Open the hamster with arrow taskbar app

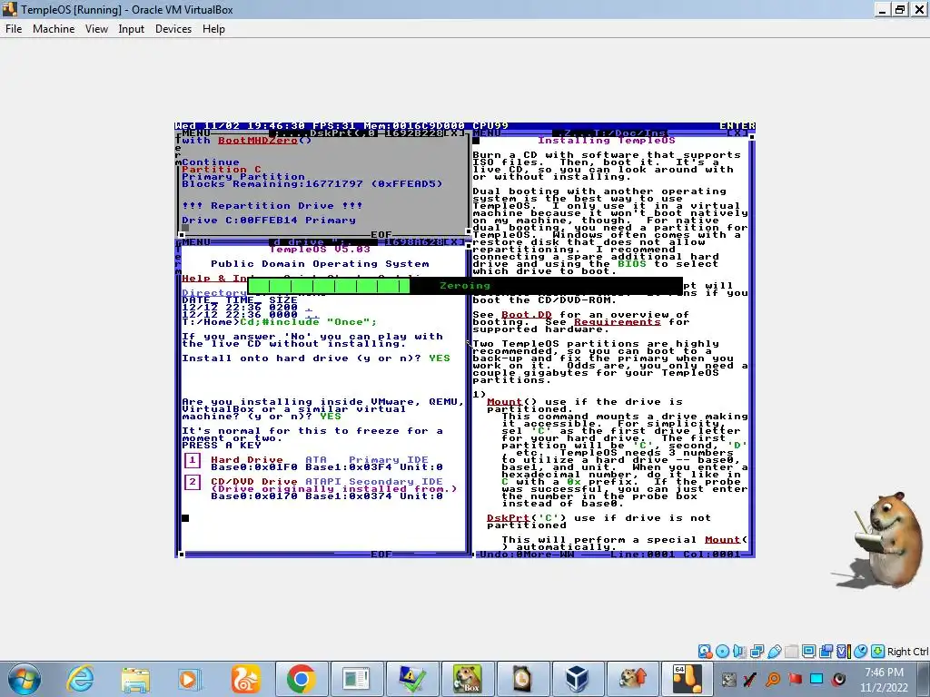tap(632, 679)
